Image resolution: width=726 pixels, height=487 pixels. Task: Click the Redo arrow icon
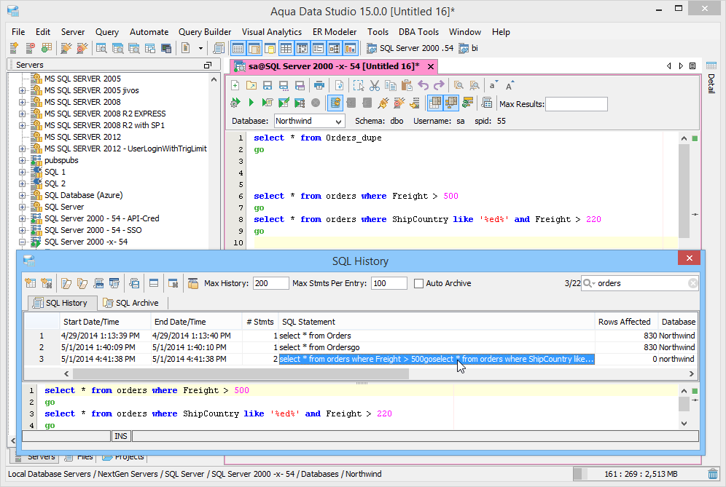click(439, 86)
